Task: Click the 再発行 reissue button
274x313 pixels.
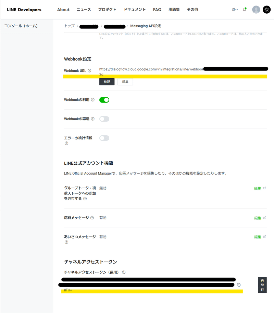Action: [x=262, y=285]
